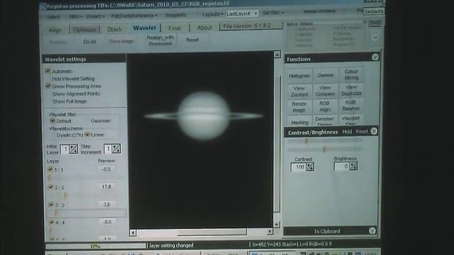Enable Show Alignment Points option
The width and height of the screenshot is (454, 255).
(x=76, y=93)
